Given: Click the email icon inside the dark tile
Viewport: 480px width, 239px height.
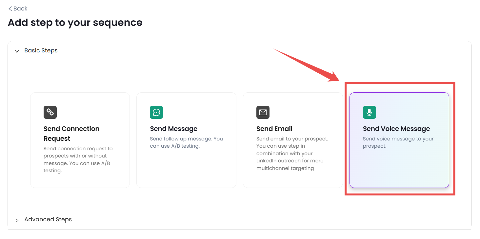Looking at the screenshot, I should coord(263,112).
